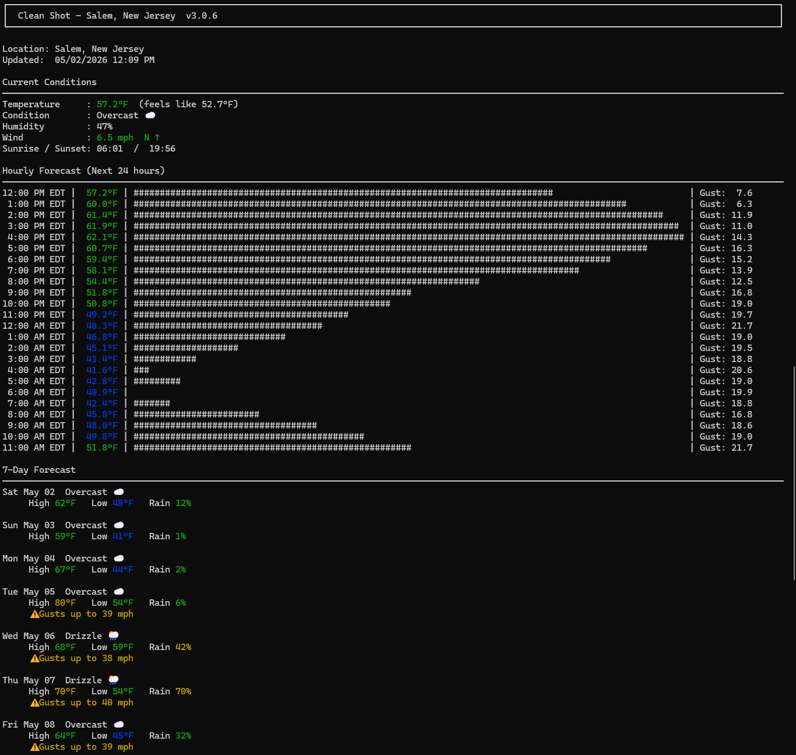
Task: Click the north wind direction arrow
Action: tap(157, 138)
